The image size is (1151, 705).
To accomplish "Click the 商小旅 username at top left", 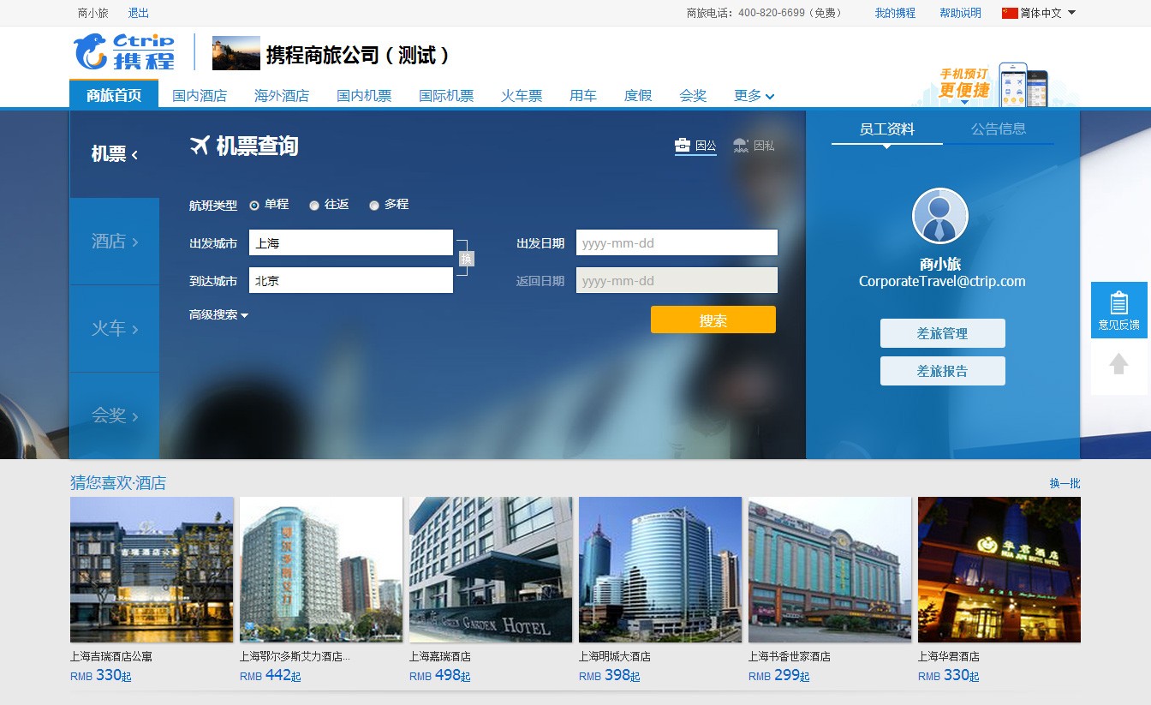I will 93,13.
